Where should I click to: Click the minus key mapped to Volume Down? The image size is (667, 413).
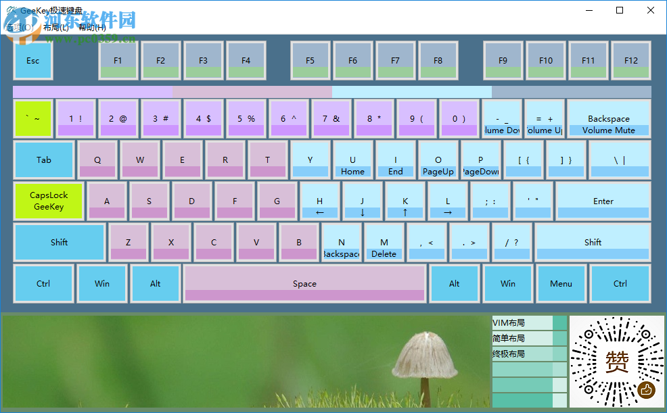[502, 118]
